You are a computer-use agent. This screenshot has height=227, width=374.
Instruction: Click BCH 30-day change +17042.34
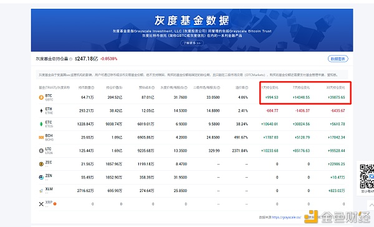pos(337,137)
